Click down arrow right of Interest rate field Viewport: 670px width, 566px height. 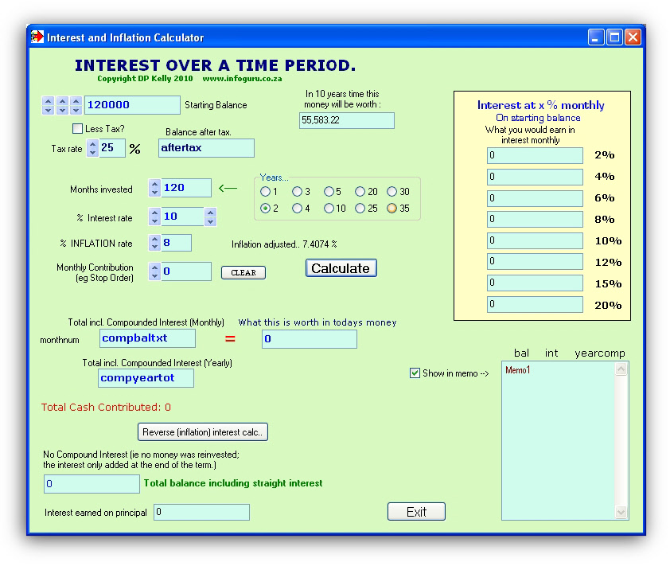pos(210,221)
